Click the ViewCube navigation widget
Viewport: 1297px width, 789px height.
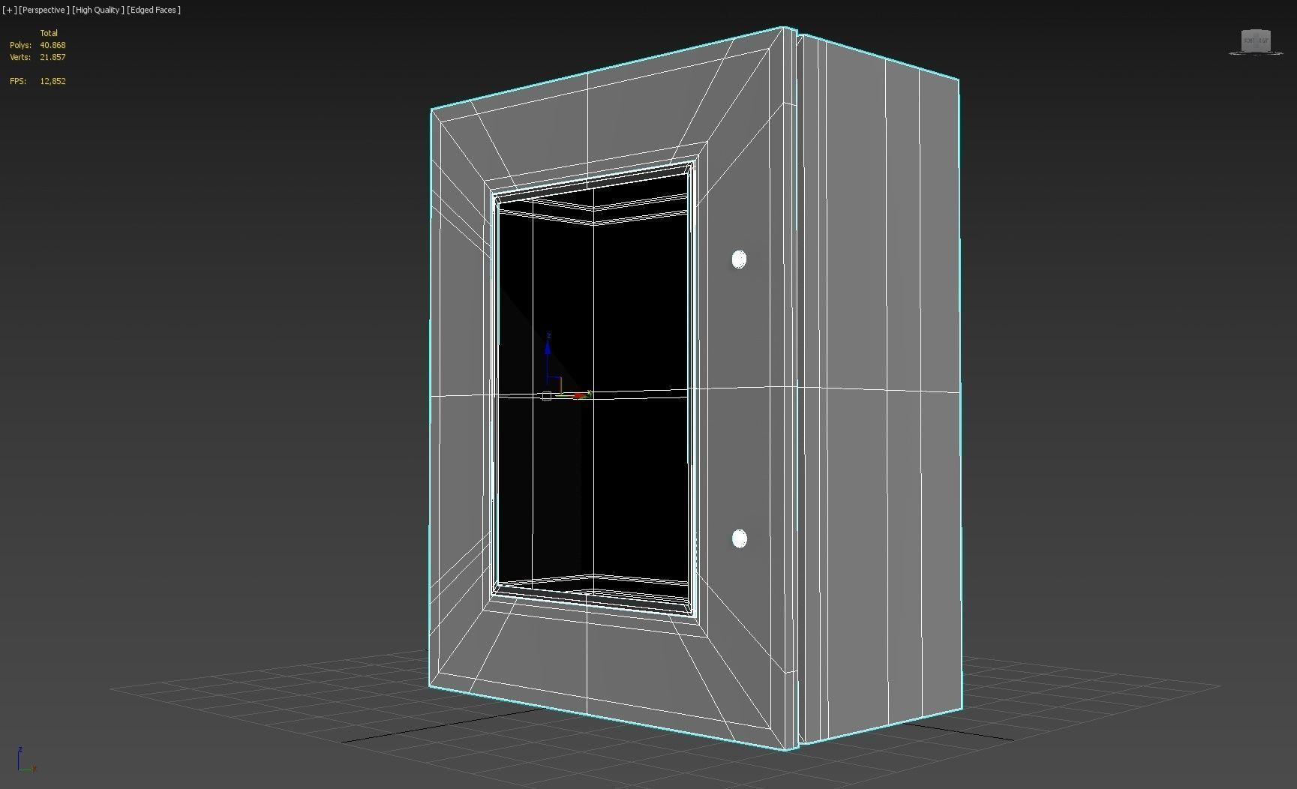pos(1256,41)
